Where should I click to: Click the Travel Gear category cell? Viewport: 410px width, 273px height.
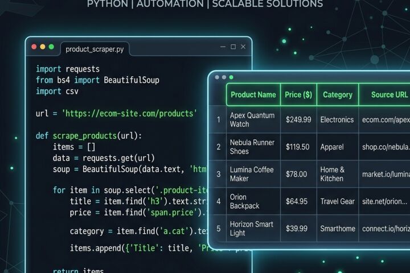click(x=338, y=201)
